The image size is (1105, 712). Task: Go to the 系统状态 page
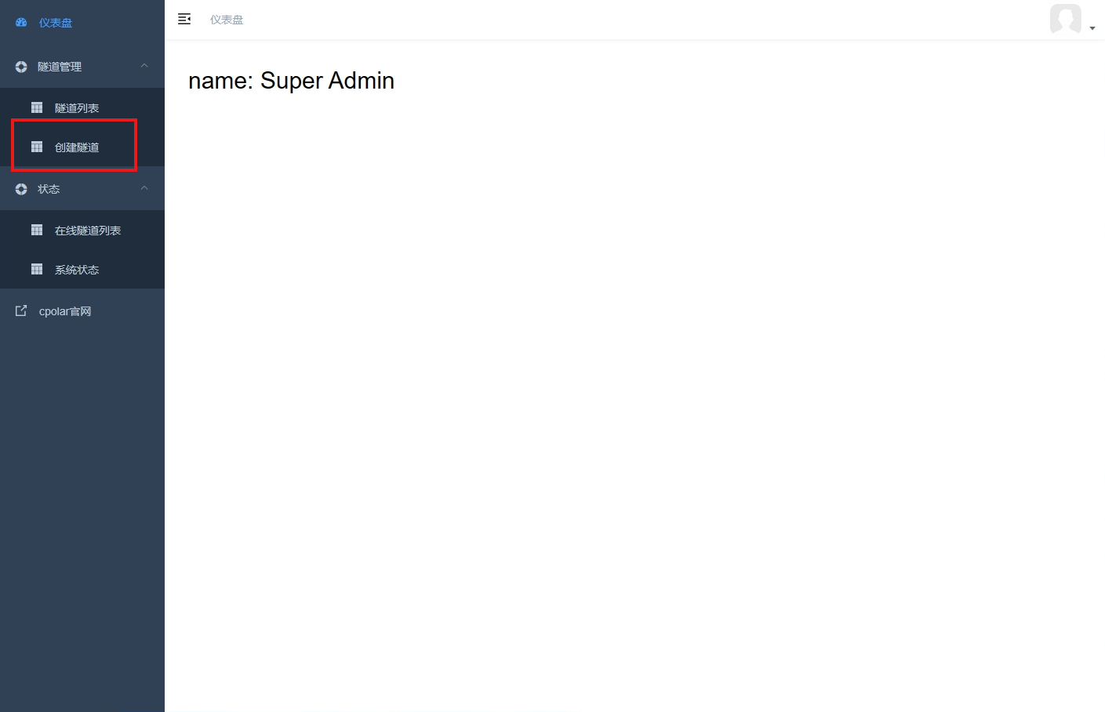coord(77,270)
